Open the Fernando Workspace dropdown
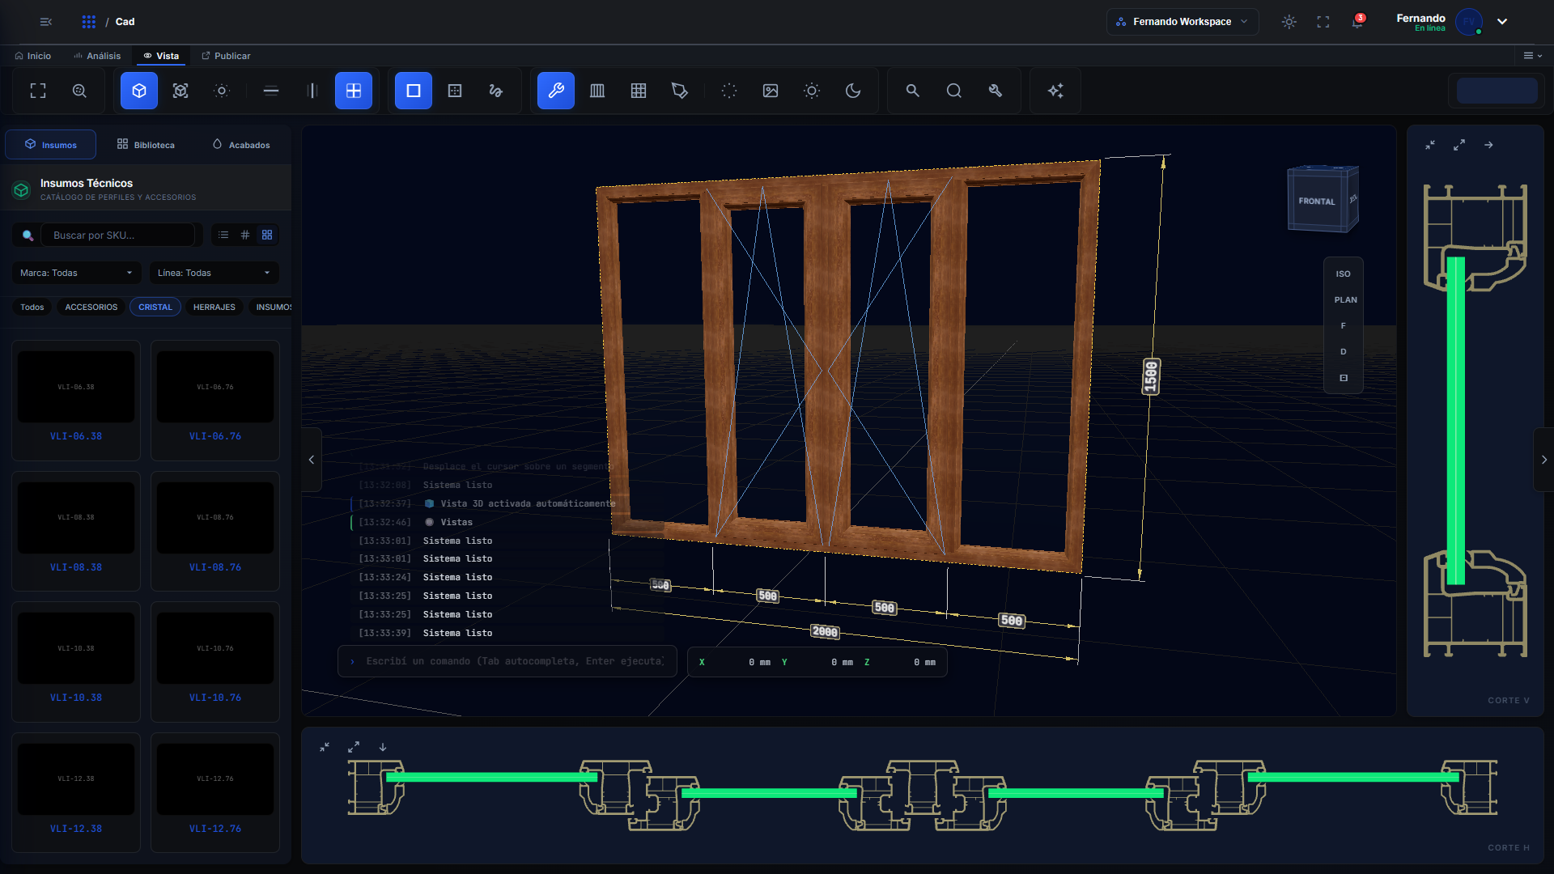The width and height of the screenshot is (1554, 874). [x=1182, y=22]
